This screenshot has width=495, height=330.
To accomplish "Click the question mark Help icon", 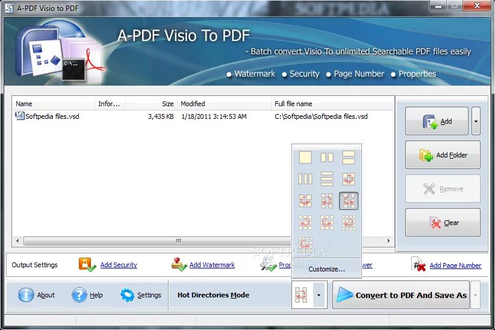I will tap(79, 295).
